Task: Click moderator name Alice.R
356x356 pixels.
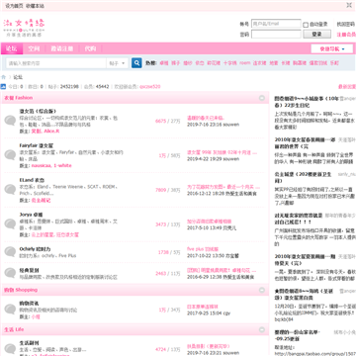Action: click(x=51, y=131)
